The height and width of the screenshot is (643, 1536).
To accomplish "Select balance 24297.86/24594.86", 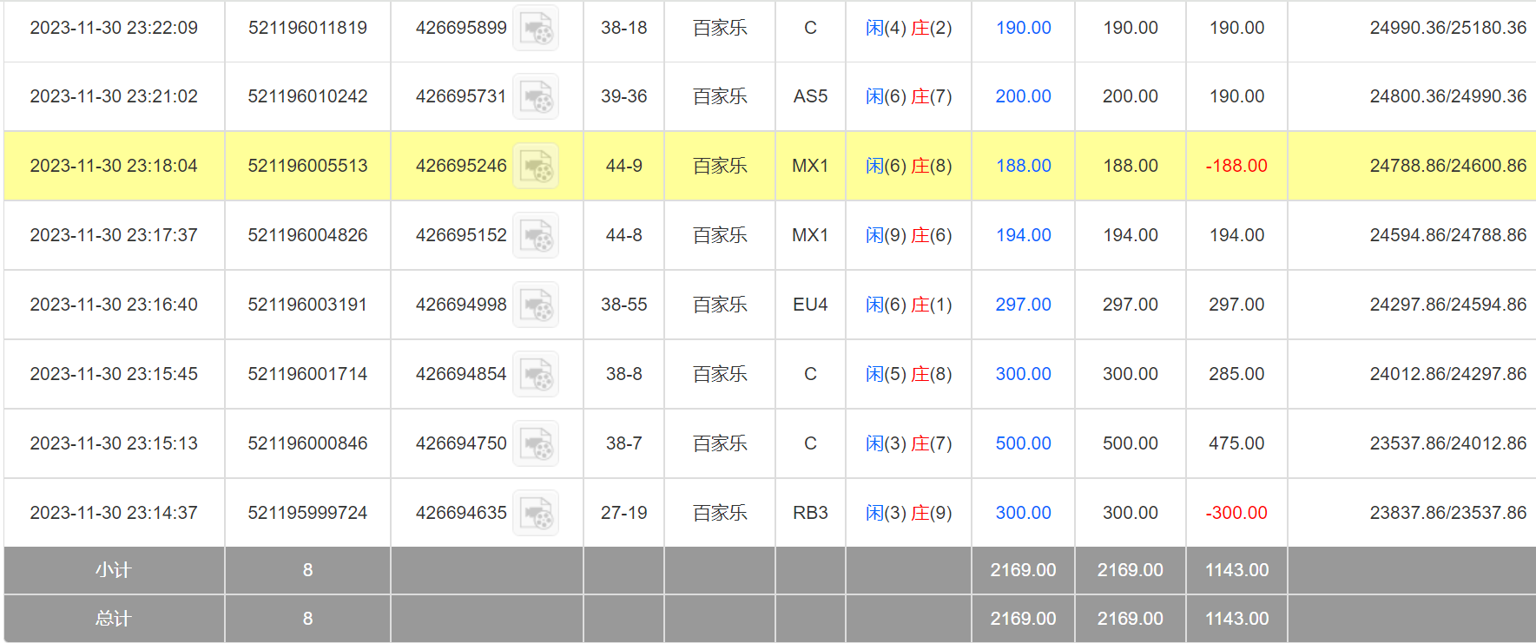I will [1447, 305].
